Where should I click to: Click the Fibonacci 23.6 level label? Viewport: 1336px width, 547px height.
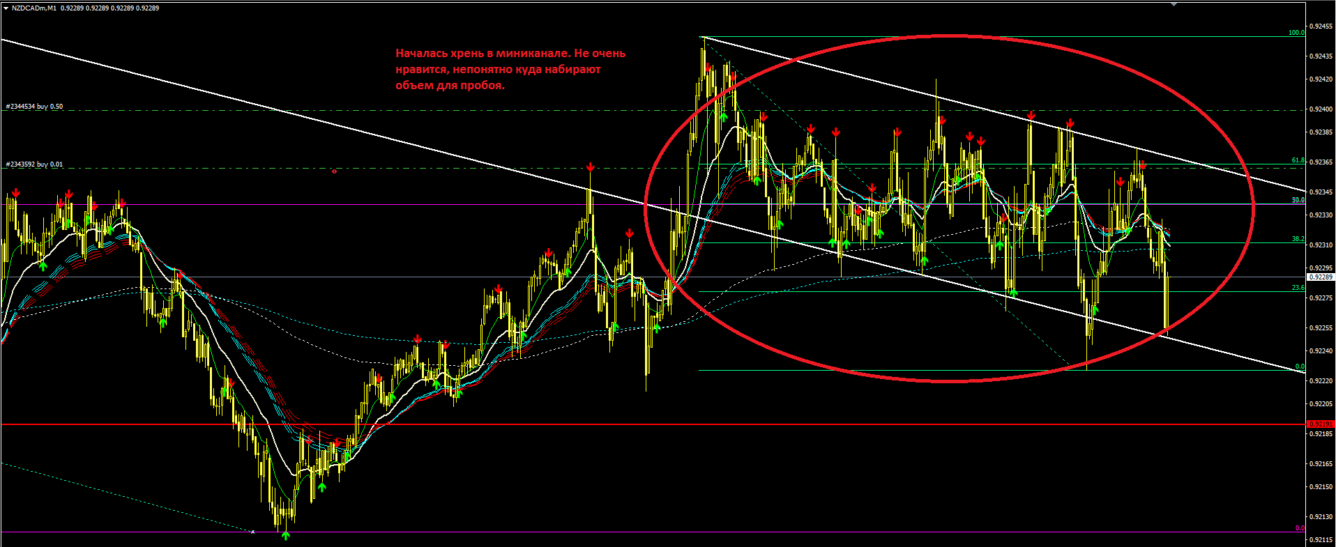coord(1298,288)
